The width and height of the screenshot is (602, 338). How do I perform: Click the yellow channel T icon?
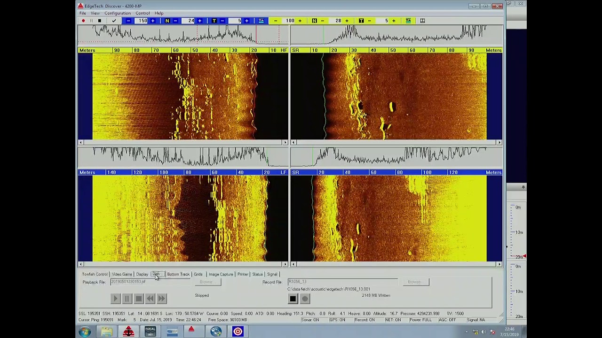361,21
